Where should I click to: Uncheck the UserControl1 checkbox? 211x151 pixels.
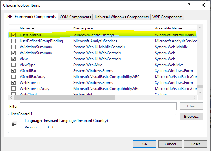13,35
